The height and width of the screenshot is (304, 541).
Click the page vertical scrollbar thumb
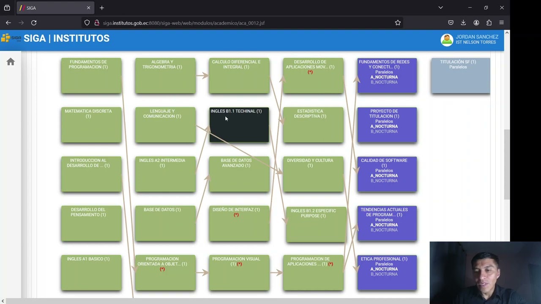pyautogui.click(x=507, y=165)
